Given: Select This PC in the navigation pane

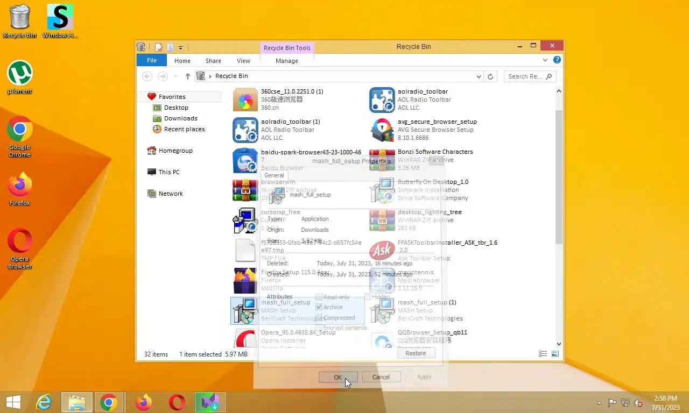Looking at the screenshot, I should [169, 172].
